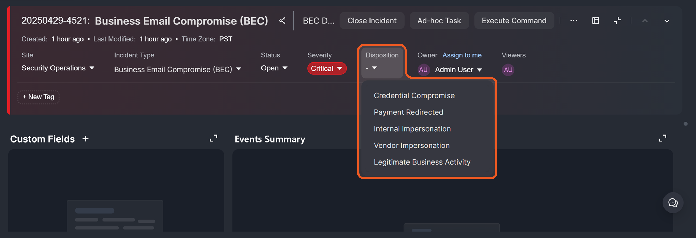Open the Incident Type dropdown

click(177, 69)
